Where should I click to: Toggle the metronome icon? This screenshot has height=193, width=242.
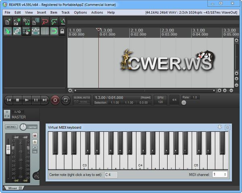tap(63, 21)
